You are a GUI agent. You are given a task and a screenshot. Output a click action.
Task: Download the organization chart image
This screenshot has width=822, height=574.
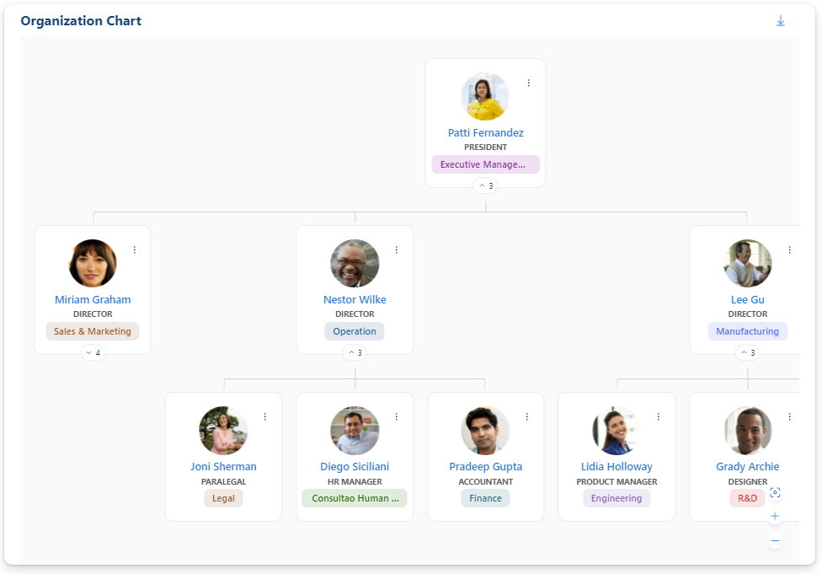781,20
